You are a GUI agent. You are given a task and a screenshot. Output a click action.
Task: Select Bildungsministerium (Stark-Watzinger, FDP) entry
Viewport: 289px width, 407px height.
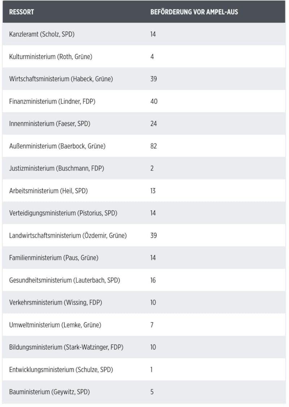[66, 347]
